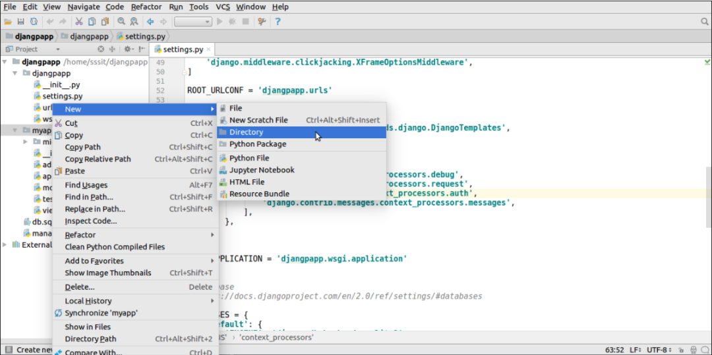Click the Forward navigation arrow
The width and height of the screenshot is (712, 355).
click(163, 21)
